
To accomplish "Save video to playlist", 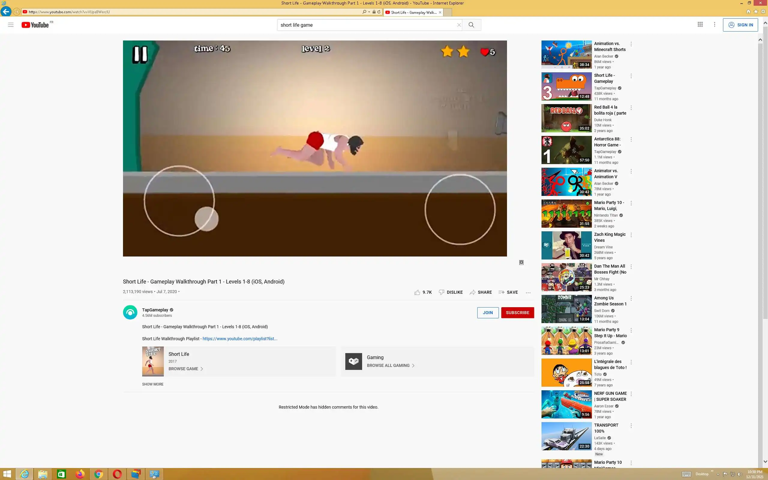I will [x=508, y=292].
